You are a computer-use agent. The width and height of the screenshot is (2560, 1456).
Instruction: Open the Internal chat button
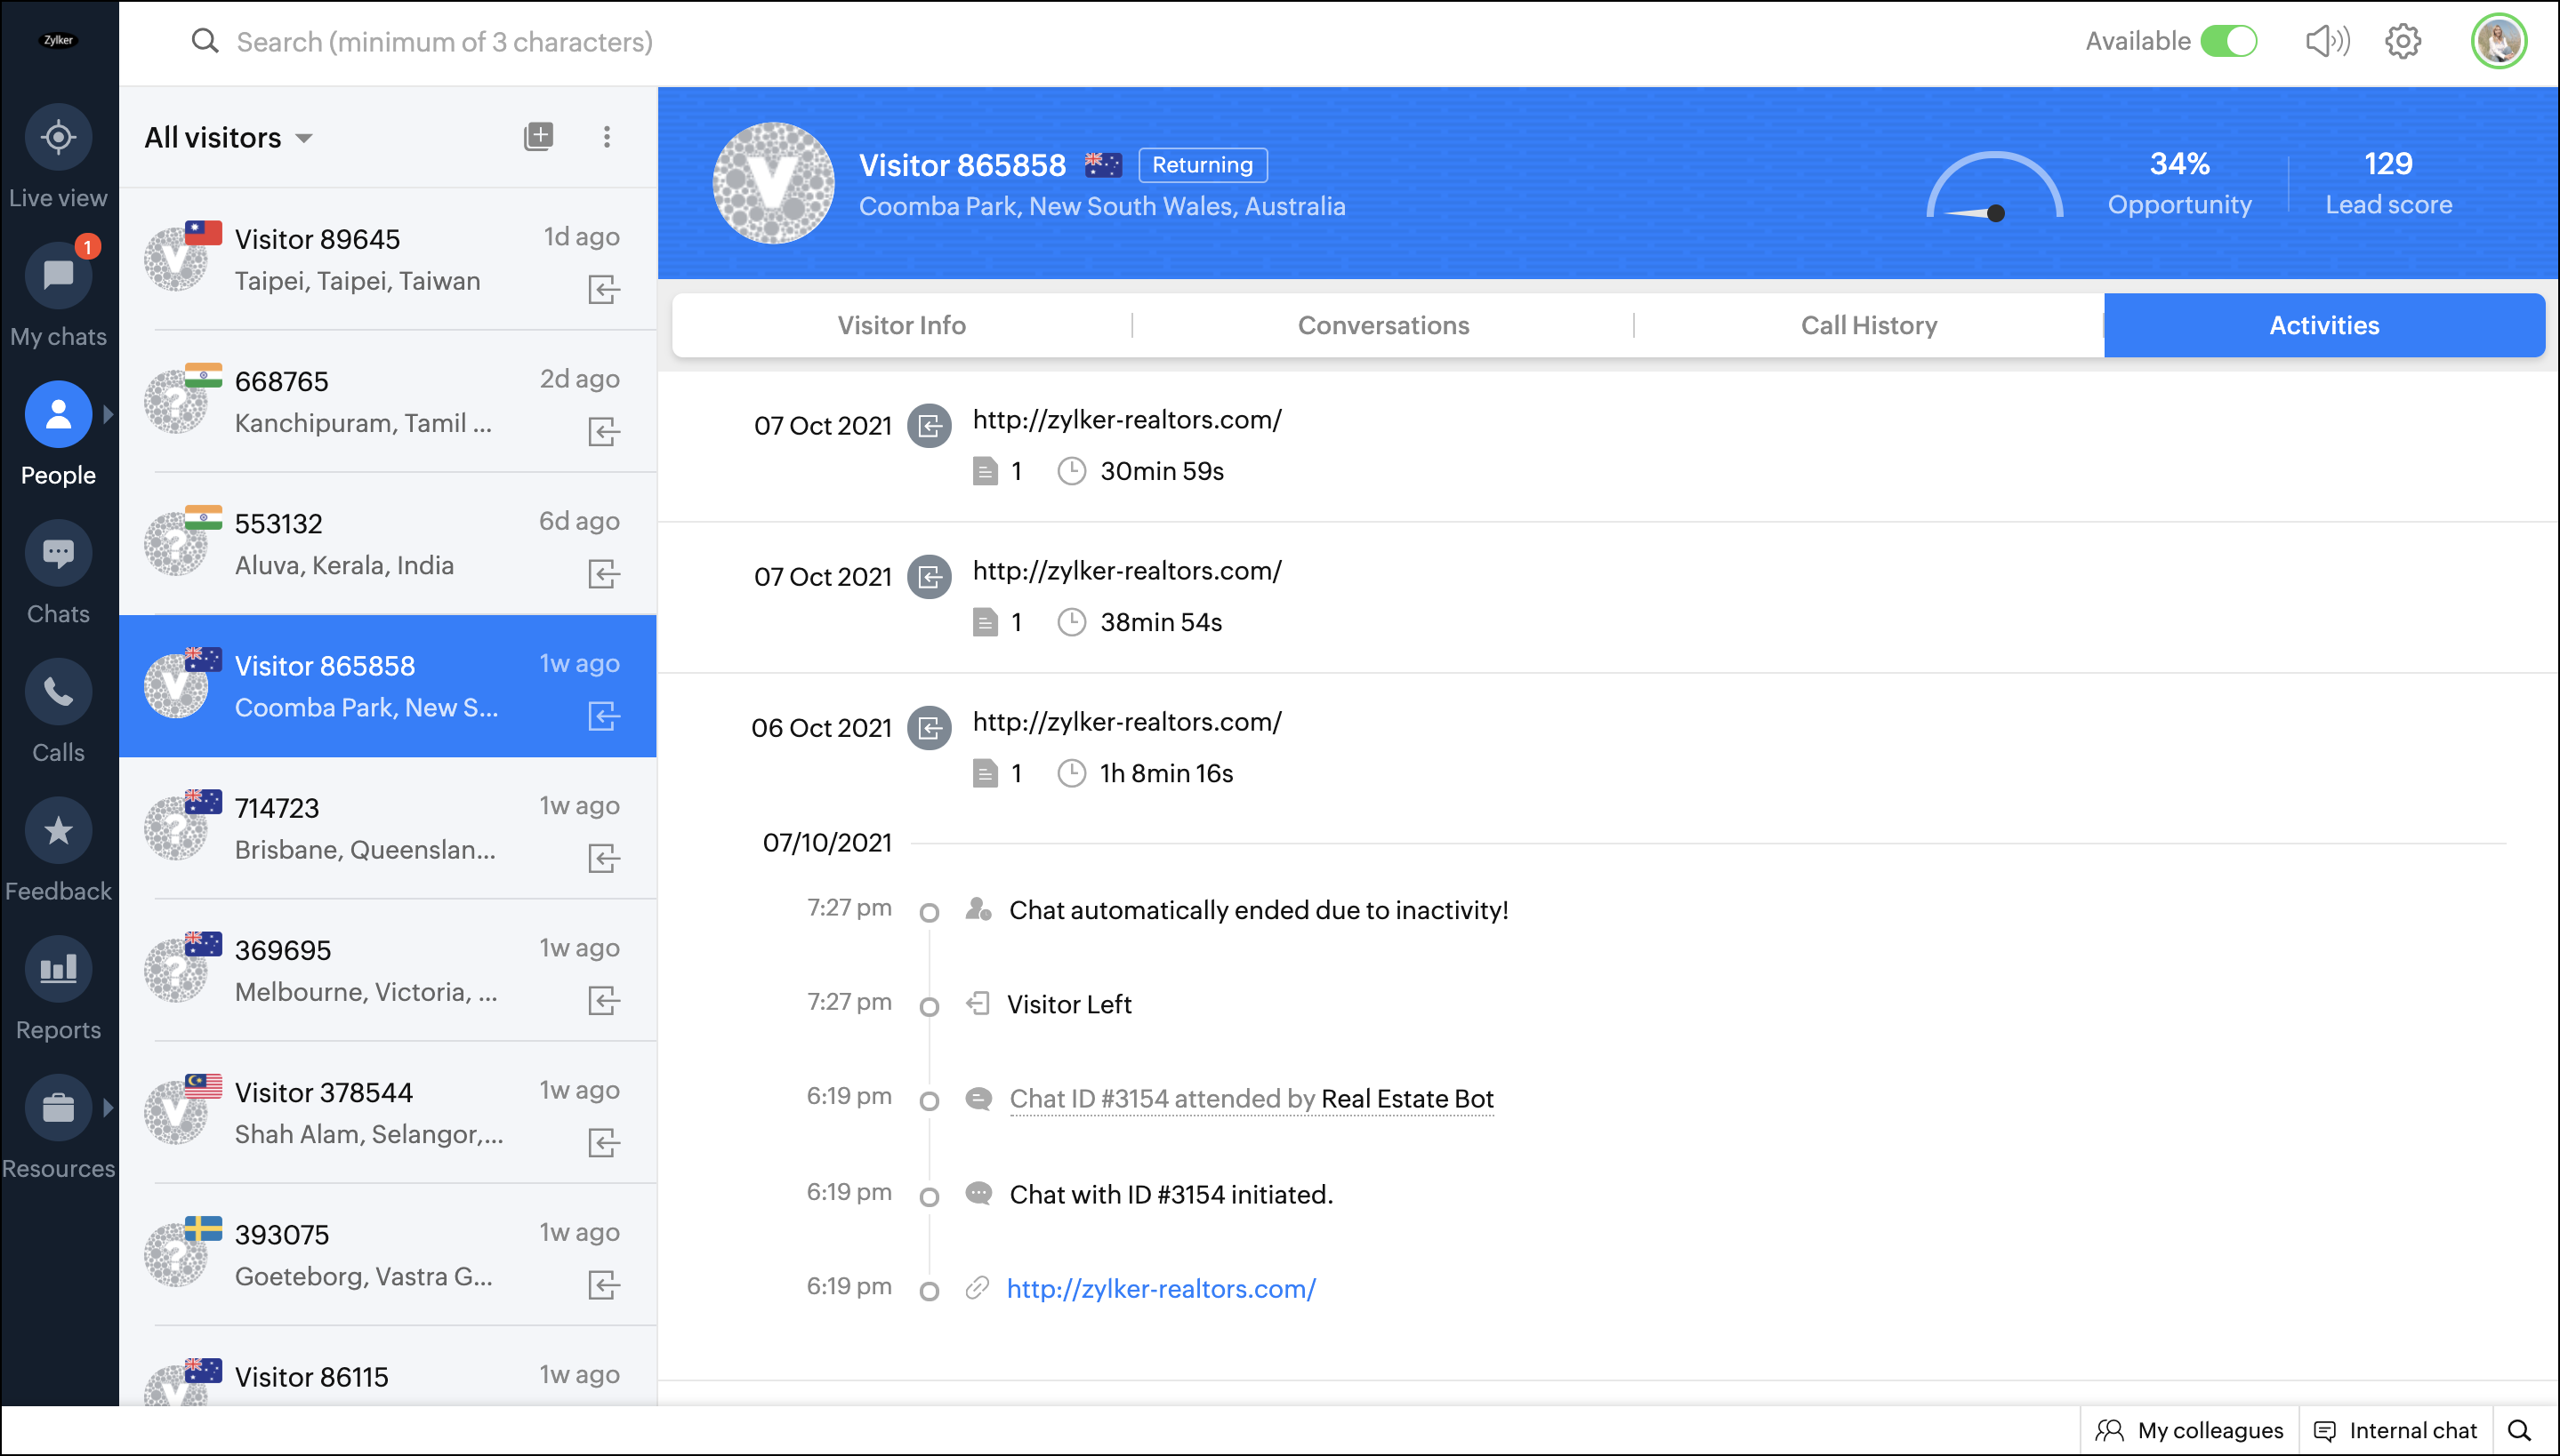2395,1430
